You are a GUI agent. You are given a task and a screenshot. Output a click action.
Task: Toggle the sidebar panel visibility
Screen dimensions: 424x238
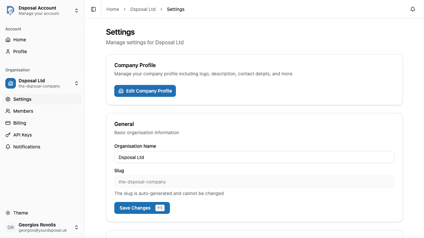[x=93, y=9]
